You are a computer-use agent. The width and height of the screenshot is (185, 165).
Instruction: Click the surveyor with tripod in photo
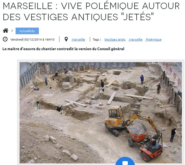159,89
